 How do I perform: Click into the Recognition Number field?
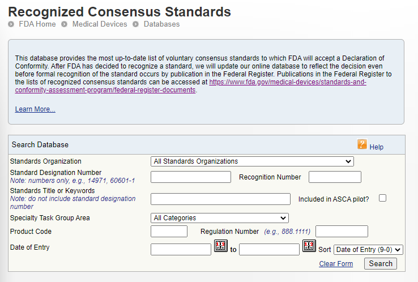coord(335,177)
